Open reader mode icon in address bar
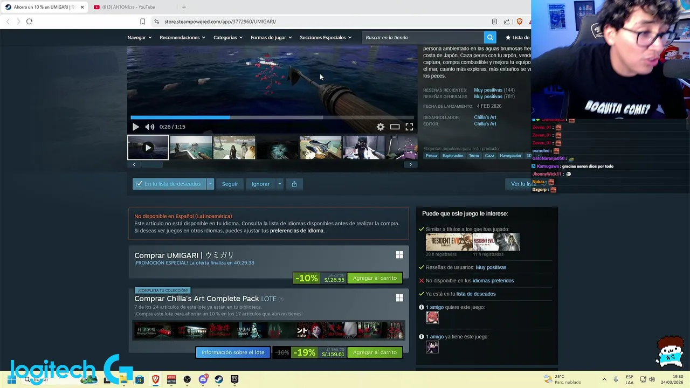Image resolution: width=690 pixels, height=388 pixels. (494, 22)
